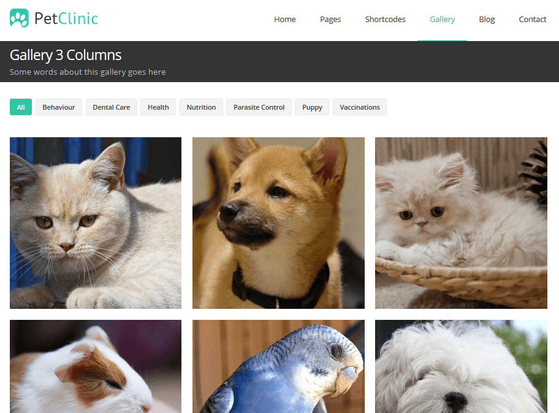Open the fluffy kitten in basket photo
This screenshot has width=559, height=413.
coord(461,223)
